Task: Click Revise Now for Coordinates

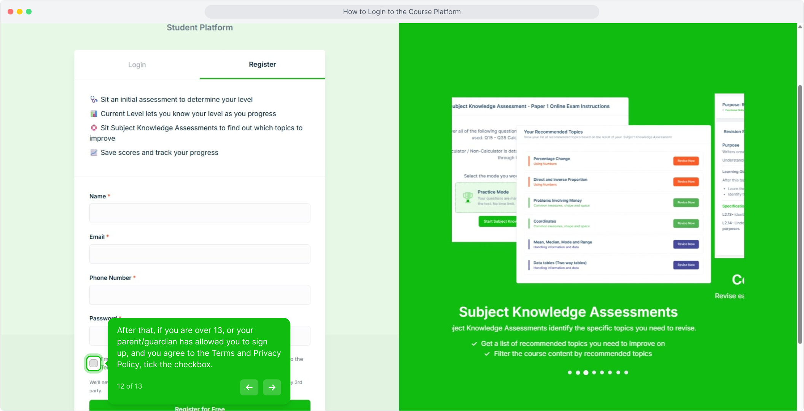Action: (686, 223)
